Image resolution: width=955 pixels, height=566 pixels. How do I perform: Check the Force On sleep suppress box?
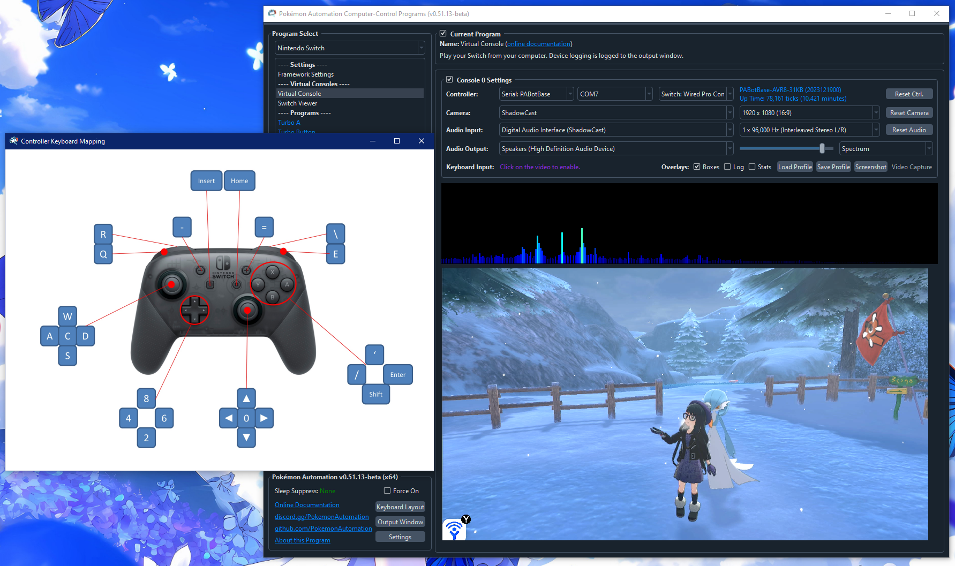[x=387, y=491]
